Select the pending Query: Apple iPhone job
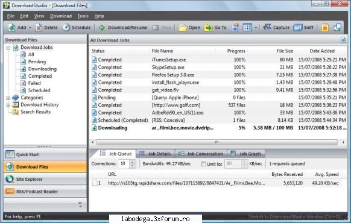Viewport: 351px width, 223px height. tap(218, 98)
